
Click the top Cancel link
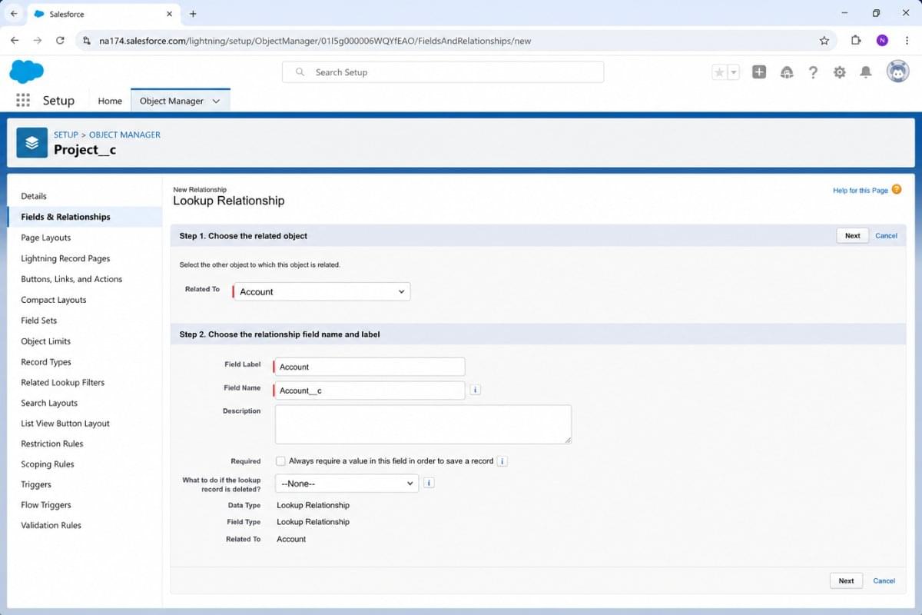click(886, 235)
